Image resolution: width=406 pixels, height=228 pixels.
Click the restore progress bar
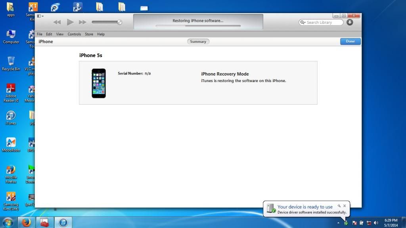click(198, 26)
